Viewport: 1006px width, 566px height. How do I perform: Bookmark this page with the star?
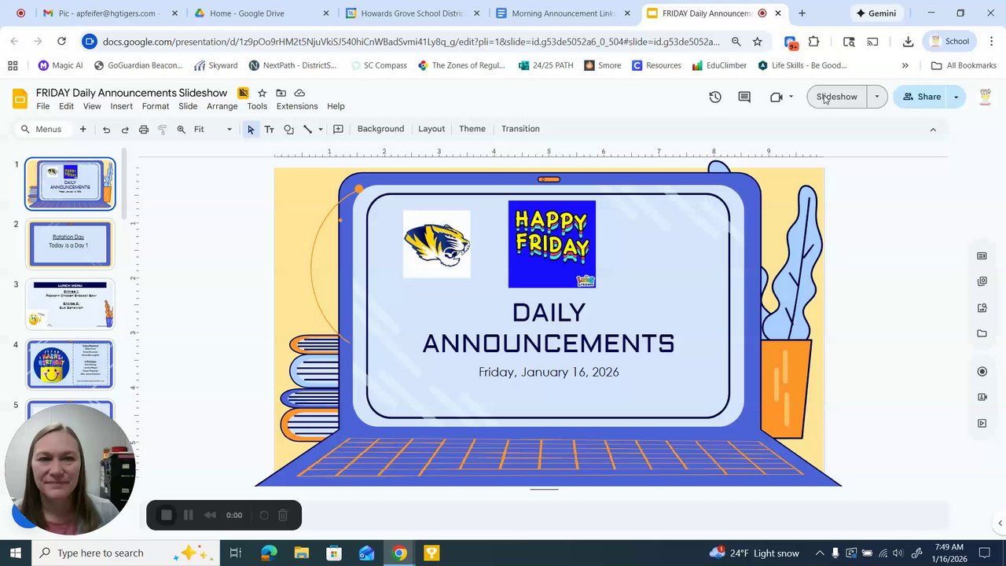(757, 42)
